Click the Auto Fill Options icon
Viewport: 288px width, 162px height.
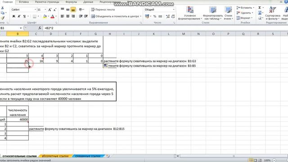(x=105, y=66)
